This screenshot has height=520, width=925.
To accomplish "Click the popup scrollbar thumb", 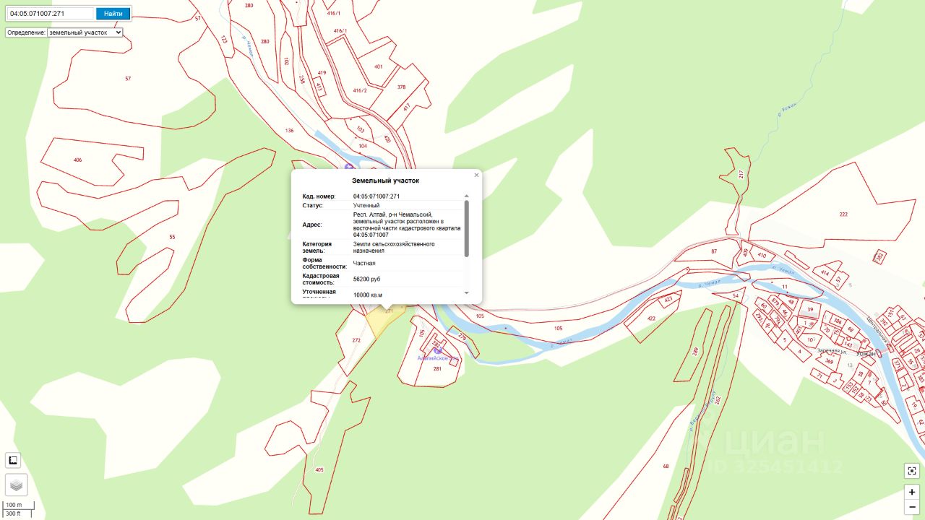I will point(466,228).
